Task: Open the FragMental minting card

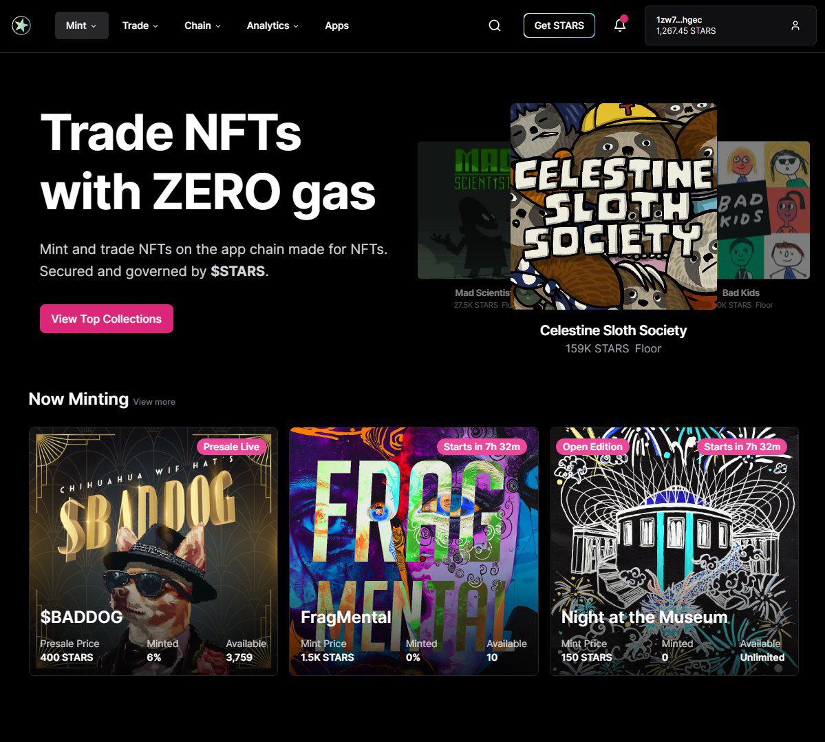Action: (x=414, y=551)
